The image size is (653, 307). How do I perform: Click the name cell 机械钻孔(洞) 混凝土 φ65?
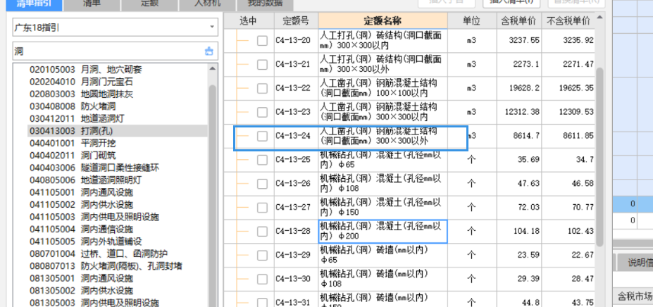pyautogui.click(x=383, y=160)
